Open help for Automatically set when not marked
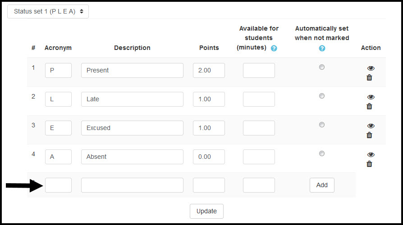 point(322,48)
